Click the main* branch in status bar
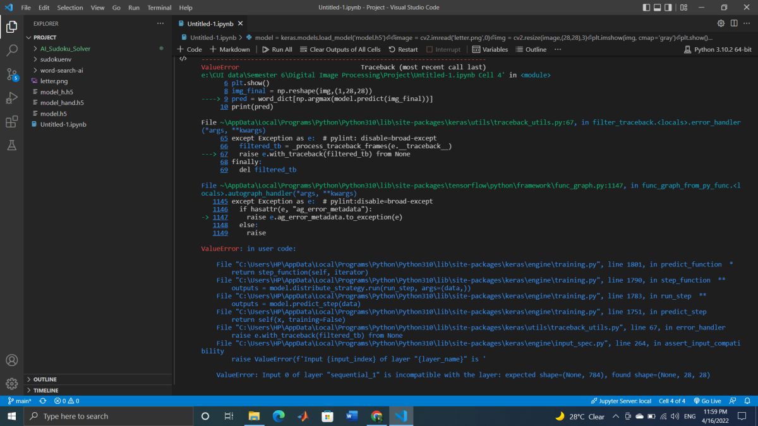Image resolution: width=758 pixels, height=426 pixels. pos(20,401)
